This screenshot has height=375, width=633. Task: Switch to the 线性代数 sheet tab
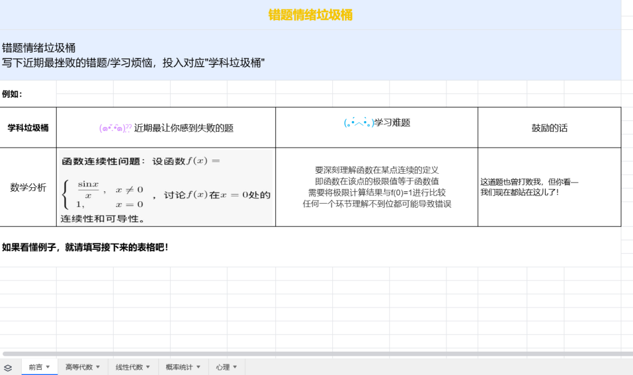(x=129, y=367)
